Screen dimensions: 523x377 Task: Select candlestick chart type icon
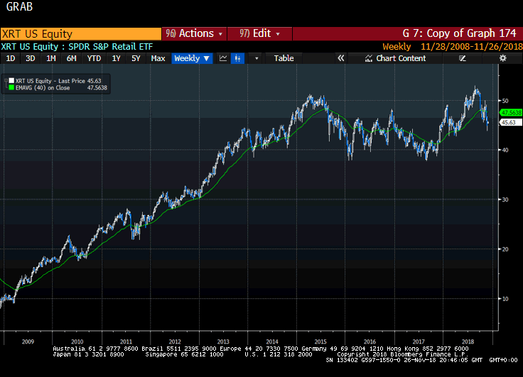click(x=238, y=58)
